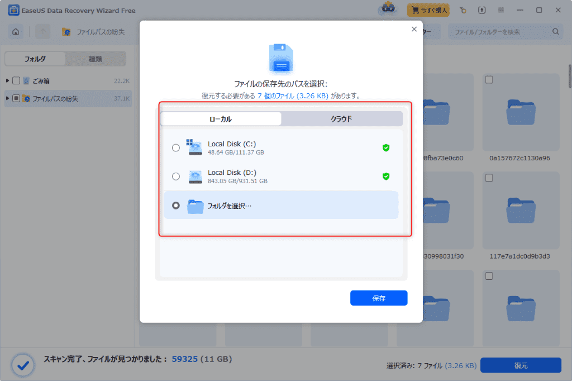Click the EaseUS app logo icon
Screen dimensions: 572x381
click(x=13, y=10)
